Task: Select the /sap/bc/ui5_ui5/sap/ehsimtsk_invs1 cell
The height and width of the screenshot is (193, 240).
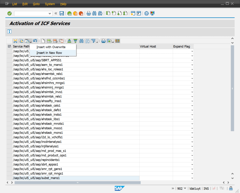Action: tap(76, 92)
